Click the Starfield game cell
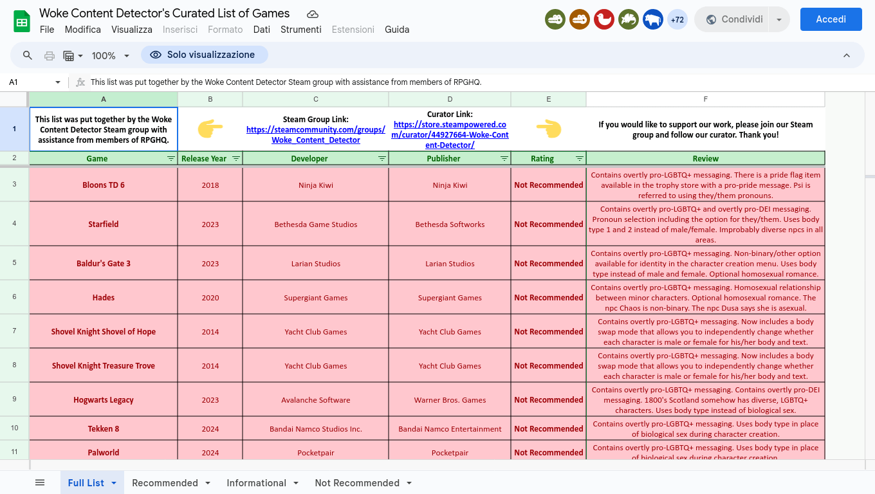Screen dimensions: 875x494 pos(104,224)
